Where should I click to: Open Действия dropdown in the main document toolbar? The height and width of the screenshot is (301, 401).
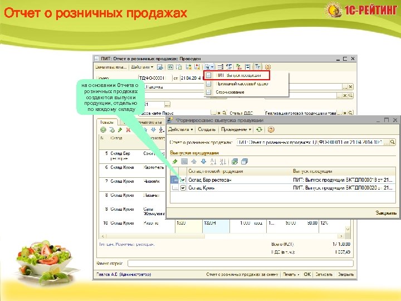[142, 67]
